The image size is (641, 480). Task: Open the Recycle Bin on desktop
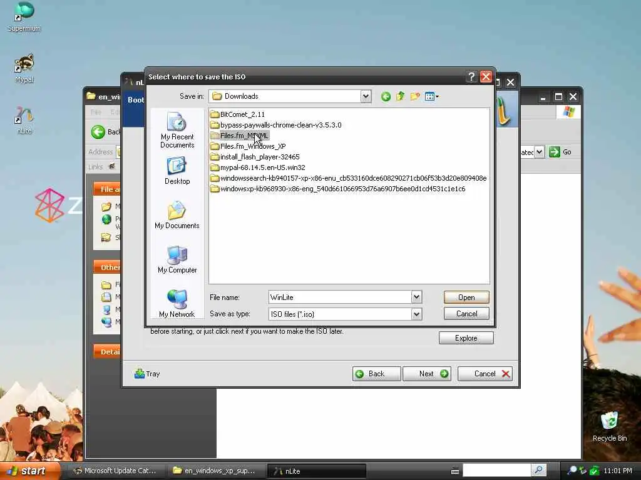tap(609, 426)
